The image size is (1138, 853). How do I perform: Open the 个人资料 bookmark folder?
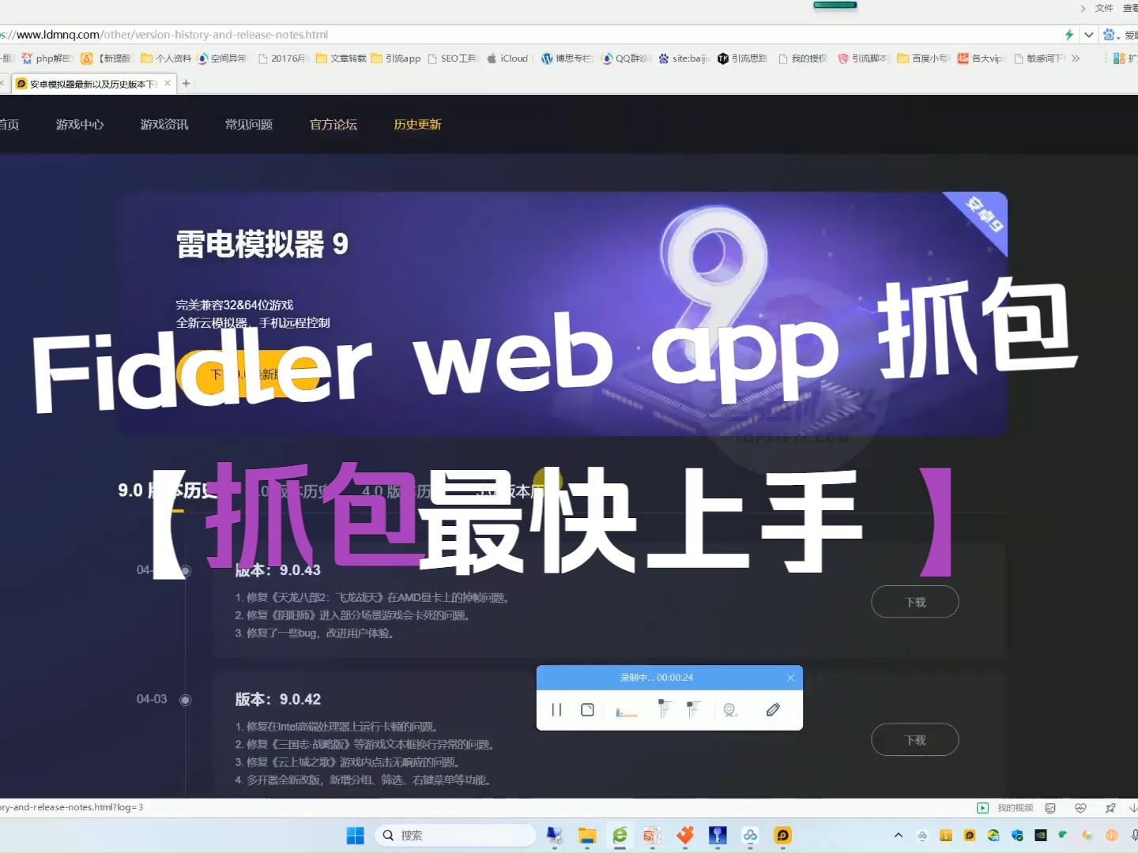click(x=166, y=58)
